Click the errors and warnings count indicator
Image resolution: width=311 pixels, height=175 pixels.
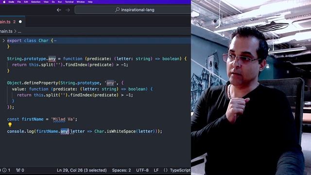point(5,170)
